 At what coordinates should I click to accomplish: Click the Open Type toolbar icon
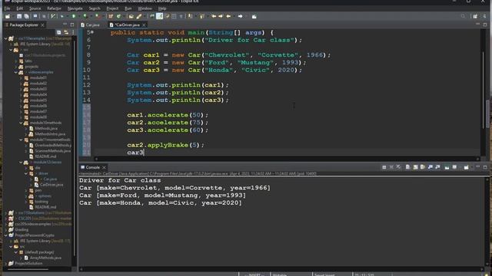[x=131, y=16]
